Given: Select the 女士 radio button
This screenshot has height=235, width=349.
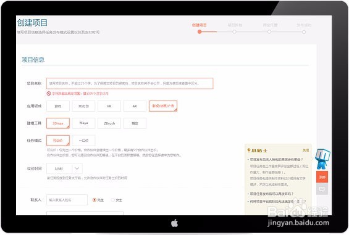Looking at the screenshot, I should [x=113, y=200].
